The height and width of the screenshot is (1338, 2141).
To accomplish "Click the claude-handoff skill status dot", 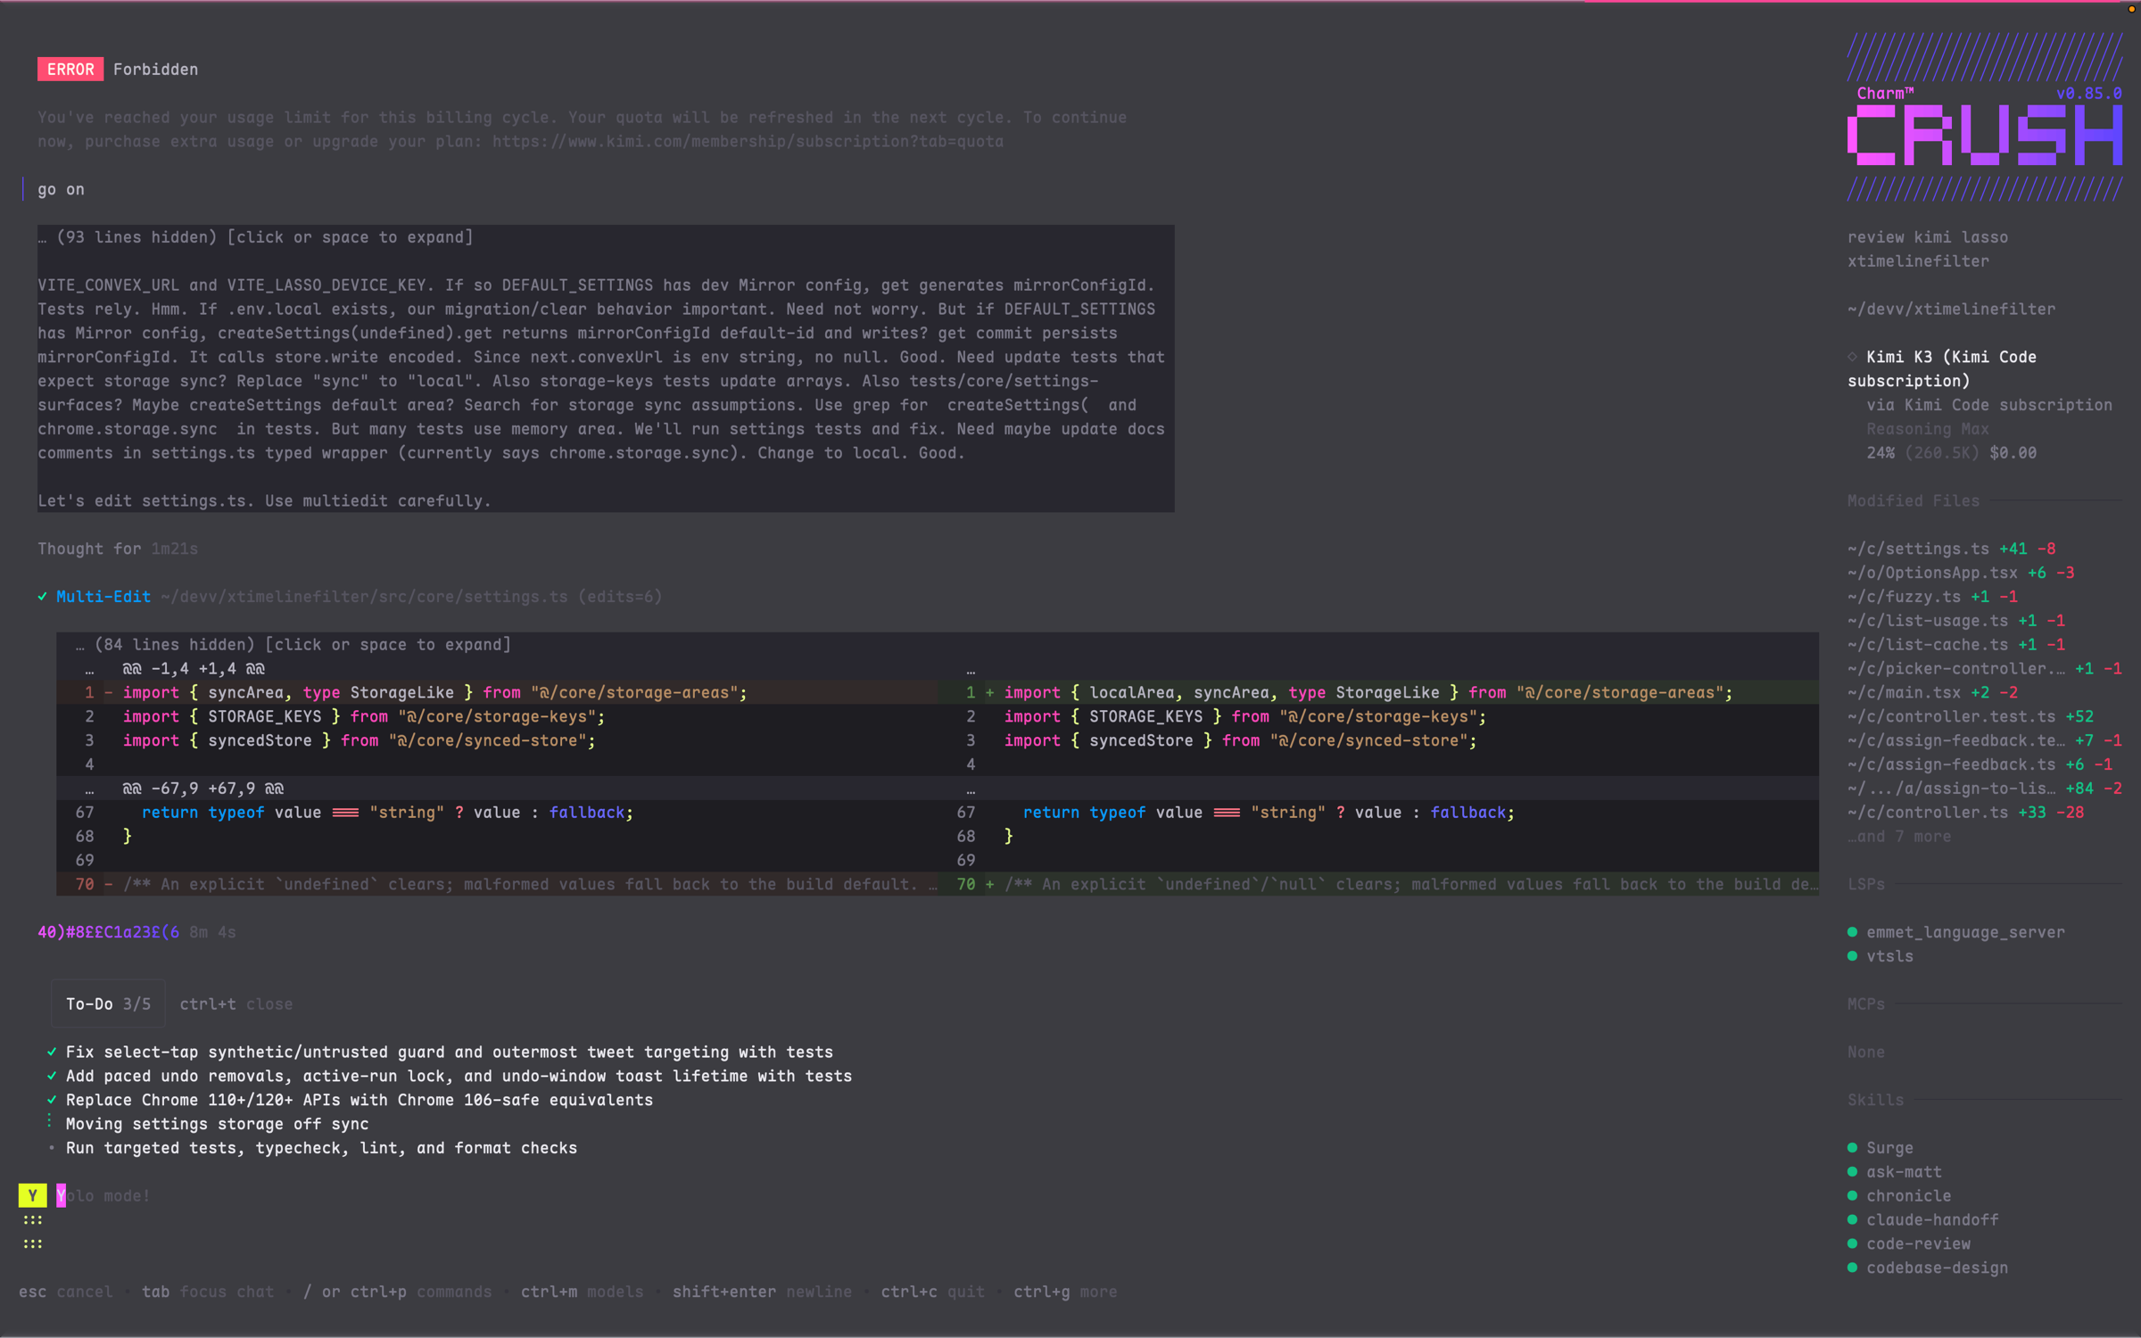I will coord(1853,1220).
